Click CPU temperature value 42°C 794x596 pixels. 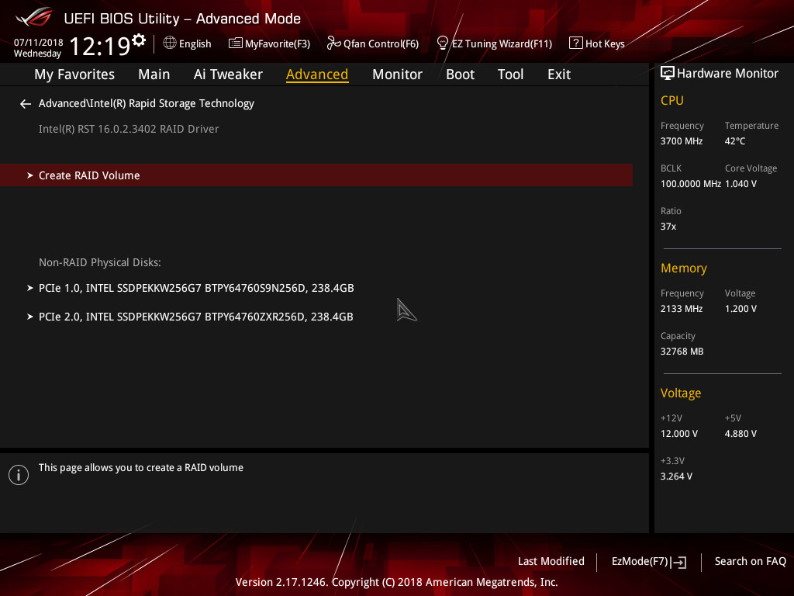(735, 141)
